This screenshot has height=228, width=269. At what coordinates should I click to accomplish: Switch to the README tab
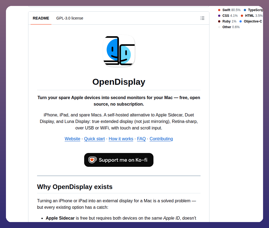41,18
